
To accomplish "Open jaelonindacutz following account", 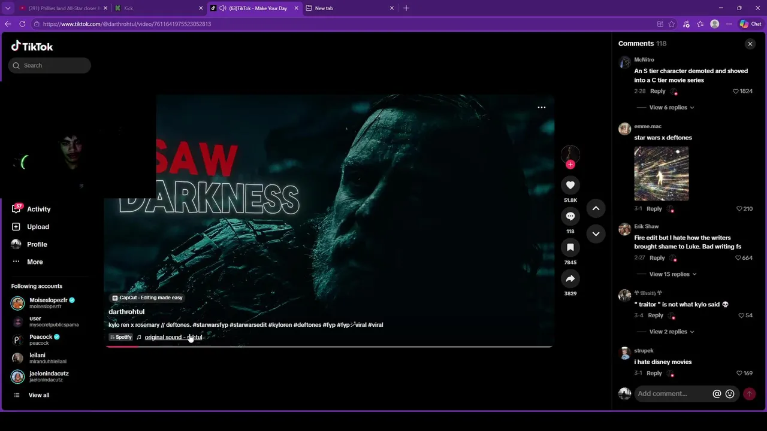I will 40,377.
